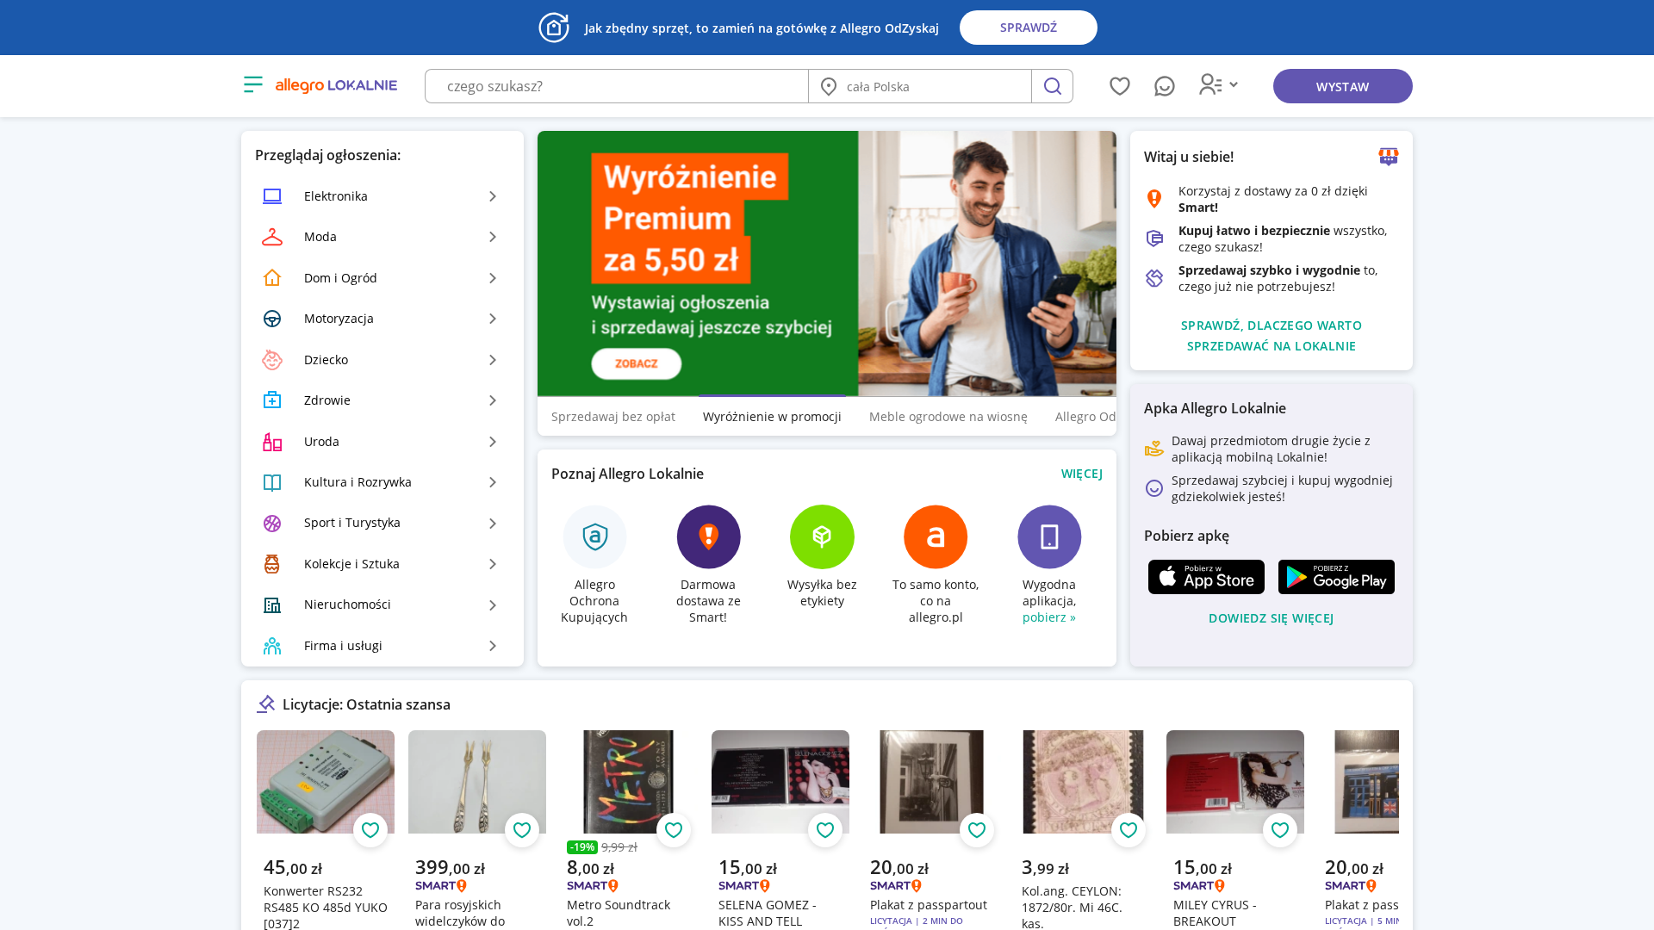The image size is (1654, 930).
Task: Click the Google Play download badge
Action: [x=1336, y=577]
